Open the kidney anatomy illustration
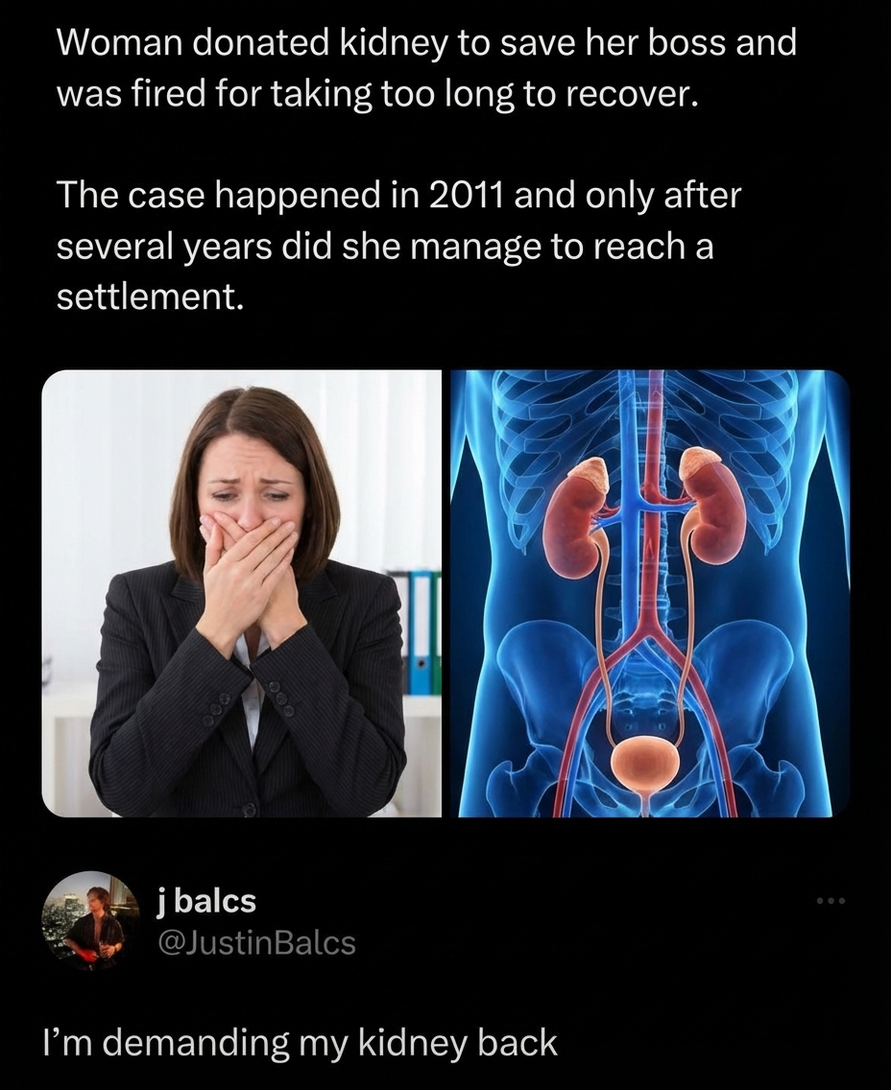The height and width of the screenshot is (1090, 891). 650,593
